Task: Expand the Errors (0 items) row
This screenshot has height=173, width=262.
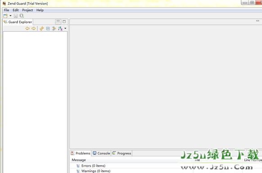Action: pyautogui.click(x=78, y=166)
